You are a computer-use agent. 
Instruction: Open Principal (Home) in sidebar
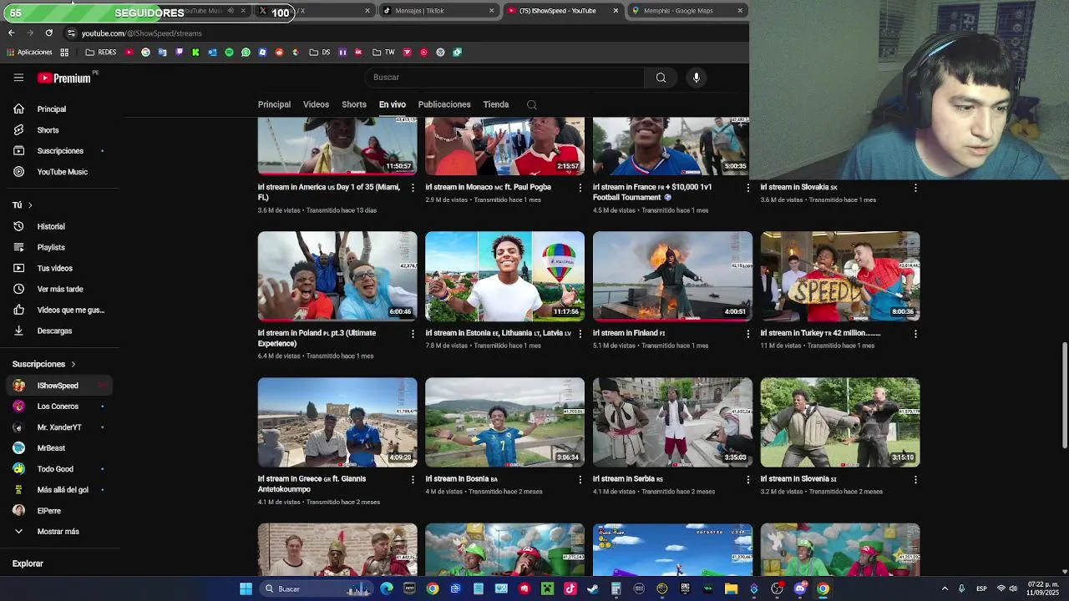[x=59, y=109]
